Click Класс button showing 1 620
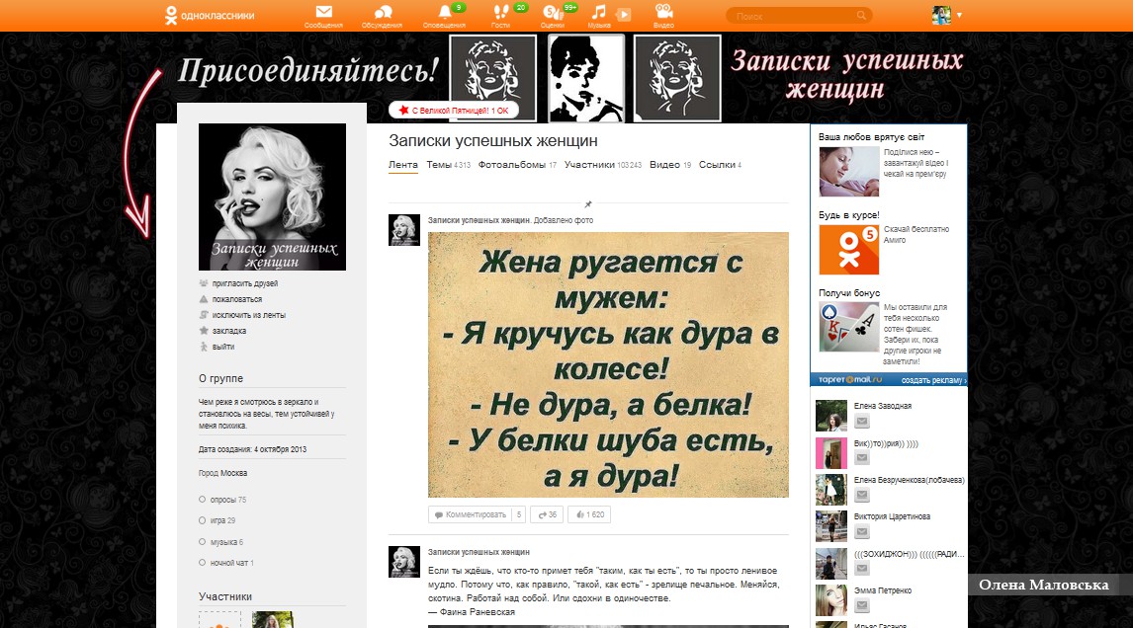 pos(589,514)
